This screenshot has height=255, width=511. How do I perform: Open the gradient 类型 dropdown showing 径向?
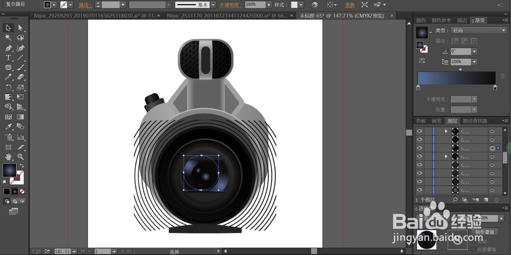(479, 31)
